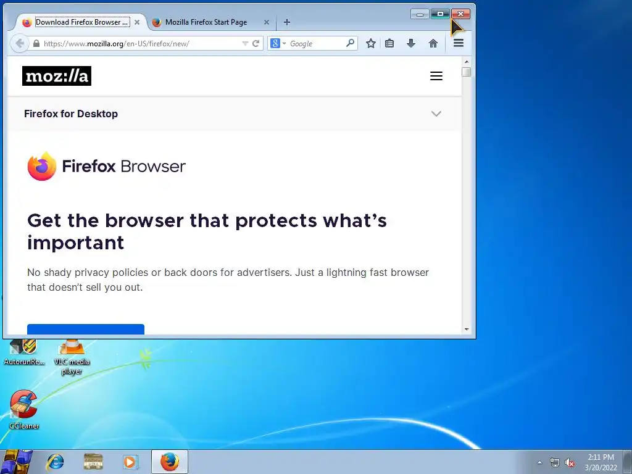This screenshot has width=632, height=474.
Task: Expand Firefox for Desktop chevron
Action: [436, 114]
